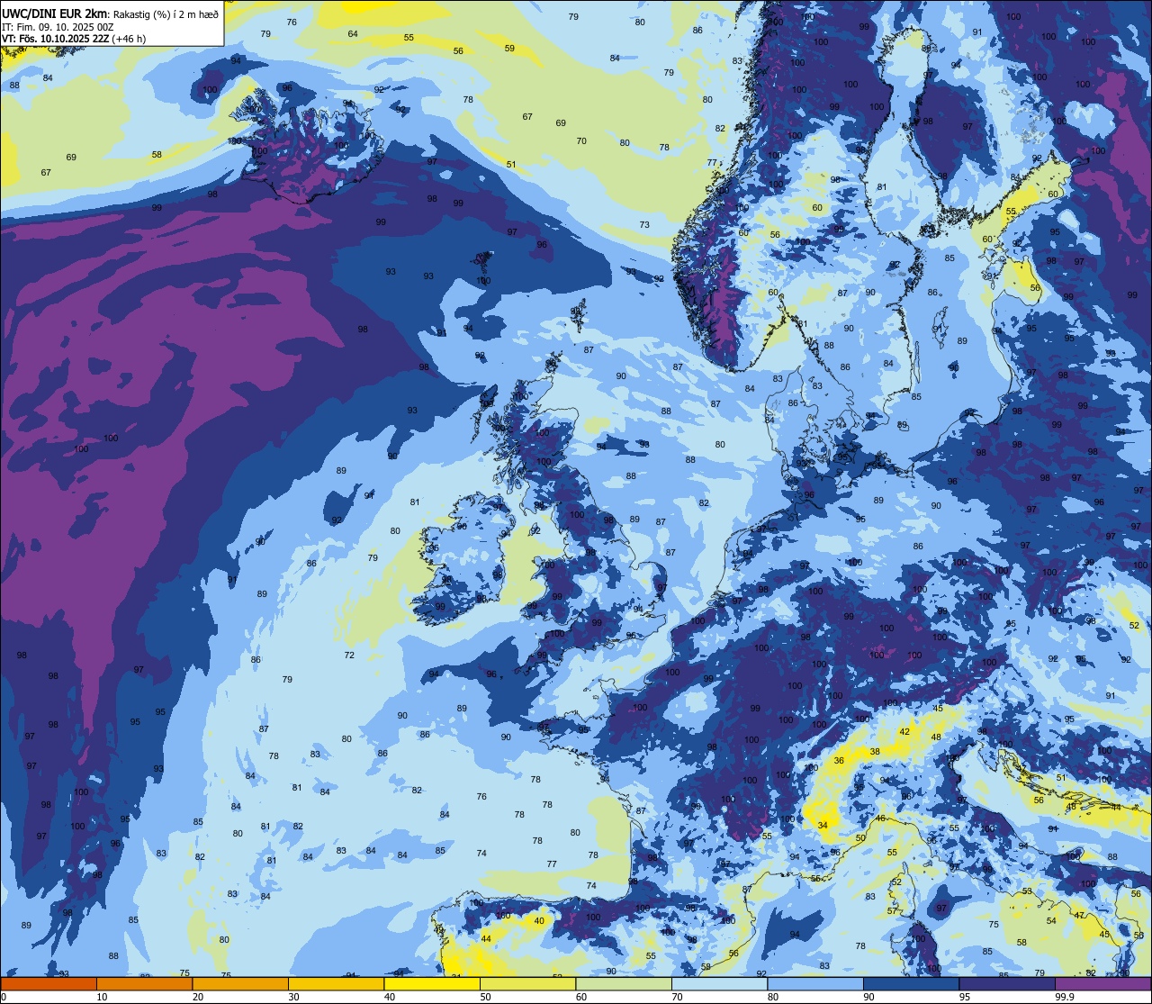Click the 'VT: Fös. 10.10.2025 22Z (+46 h)' line

point(74,39)
